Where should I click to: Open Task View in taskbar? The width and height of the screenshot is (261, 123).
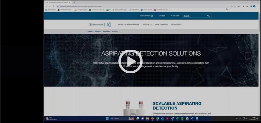[x=137, y=118]
